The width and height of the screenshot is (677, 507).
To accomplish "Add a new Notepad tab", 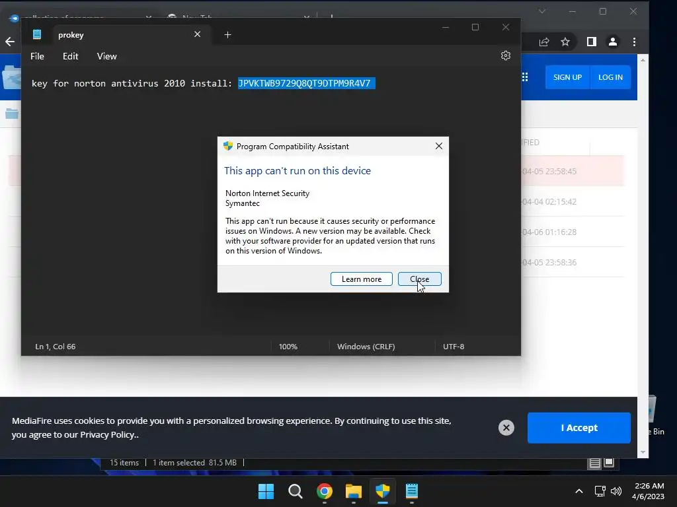I will pyautogui.click(x=227, y=35).
